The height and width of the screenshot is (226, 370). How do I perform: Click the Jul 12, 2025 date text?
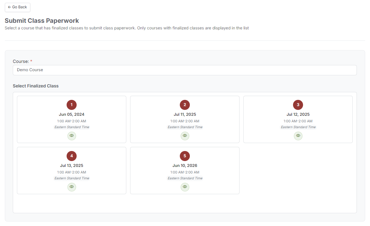coord(298,114)
